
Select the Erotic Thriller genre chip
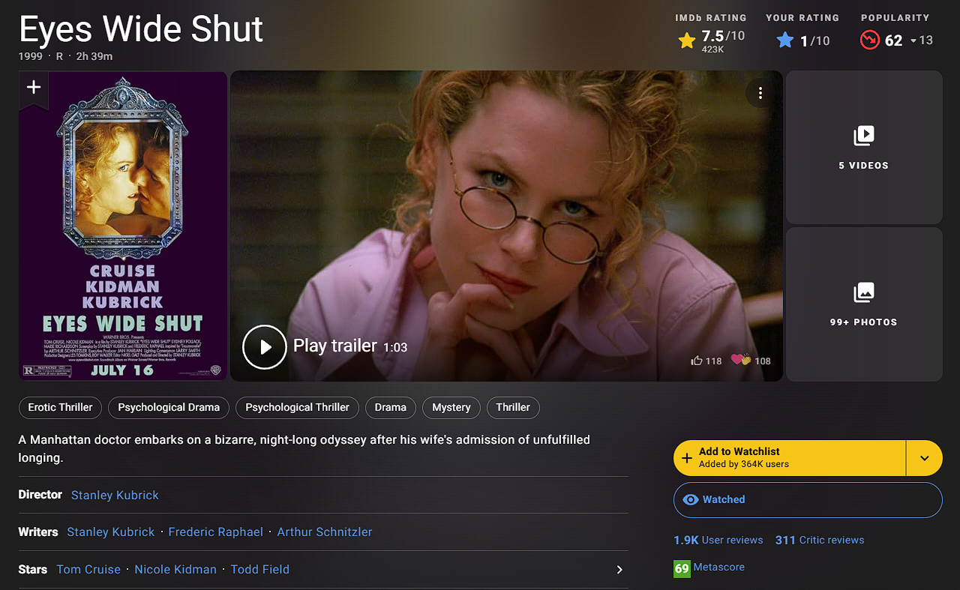point(60,408)
